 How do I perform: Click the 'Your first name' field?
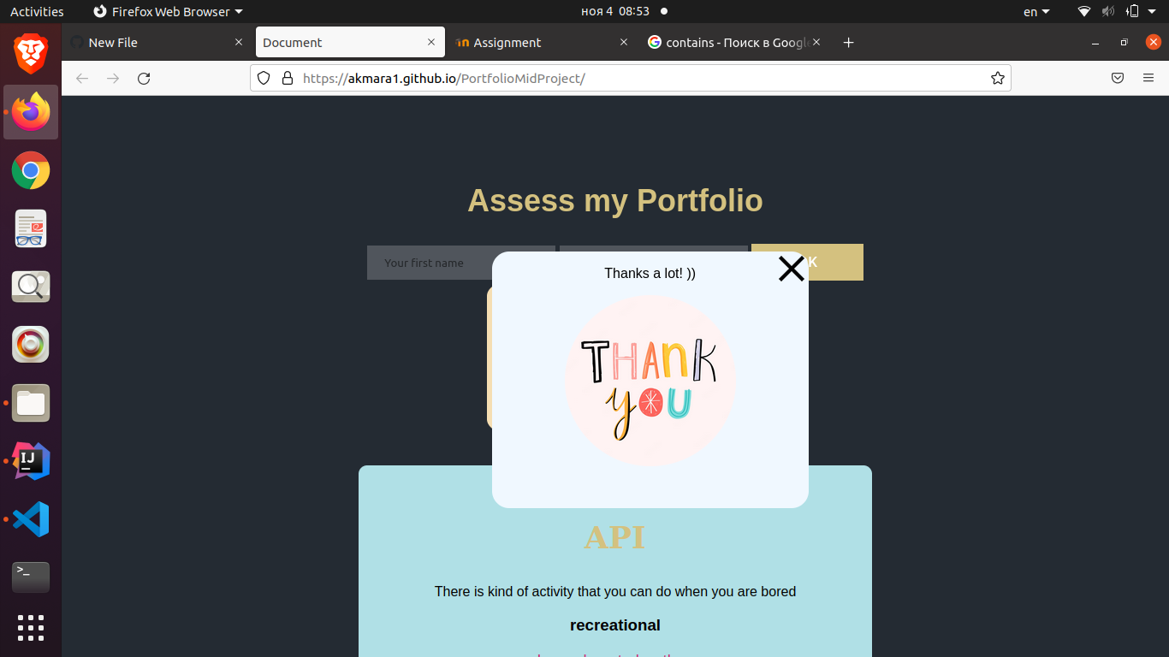coord(445,263)
